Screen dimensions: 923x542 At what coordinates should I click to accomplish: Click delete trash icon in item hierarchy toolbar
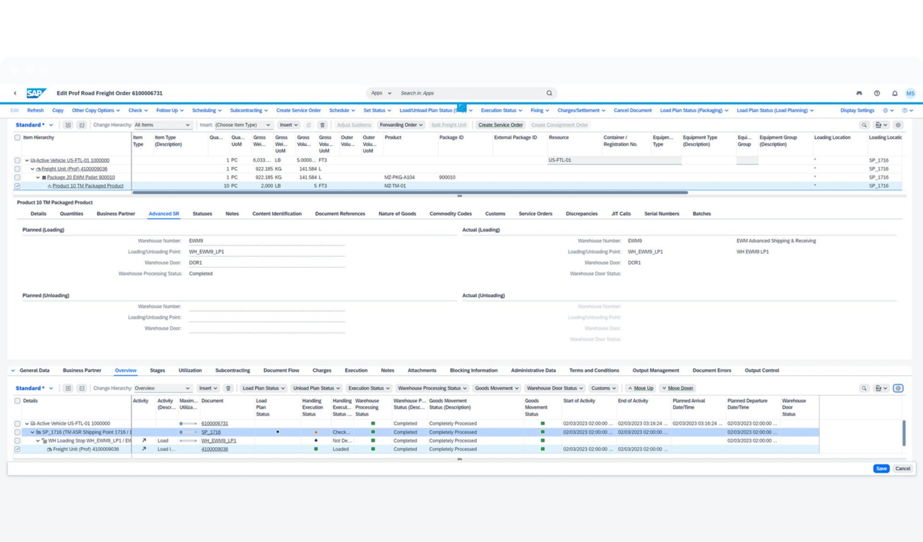click(x=322, y=125)
